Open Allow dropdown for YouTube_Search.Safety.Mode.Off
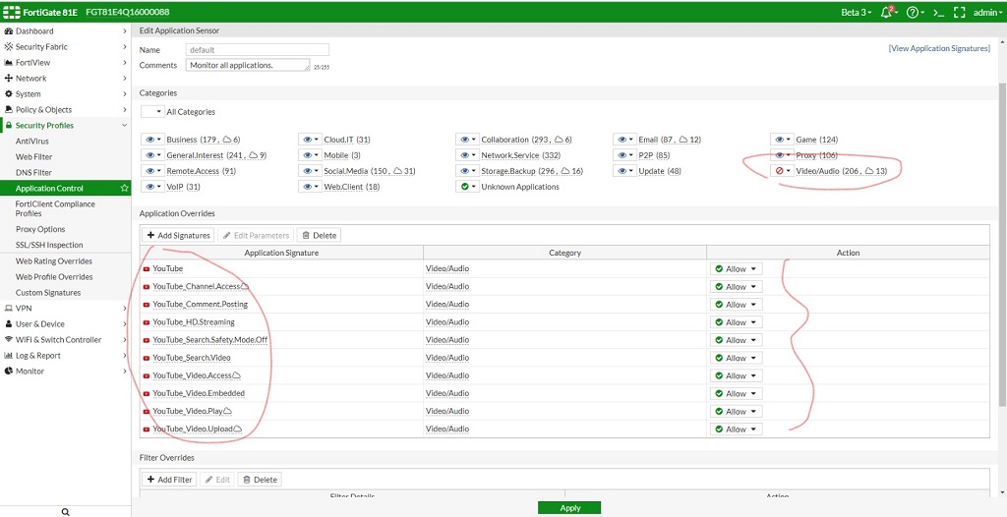The width and height of the screenshot is (1007, 517). 736,340
